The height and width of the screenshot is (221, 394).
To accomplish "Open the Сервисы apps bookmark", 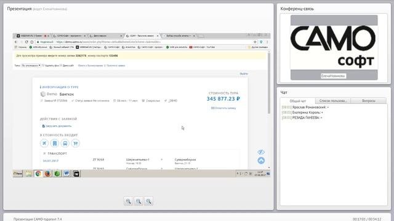I will (x=20, y=47).
